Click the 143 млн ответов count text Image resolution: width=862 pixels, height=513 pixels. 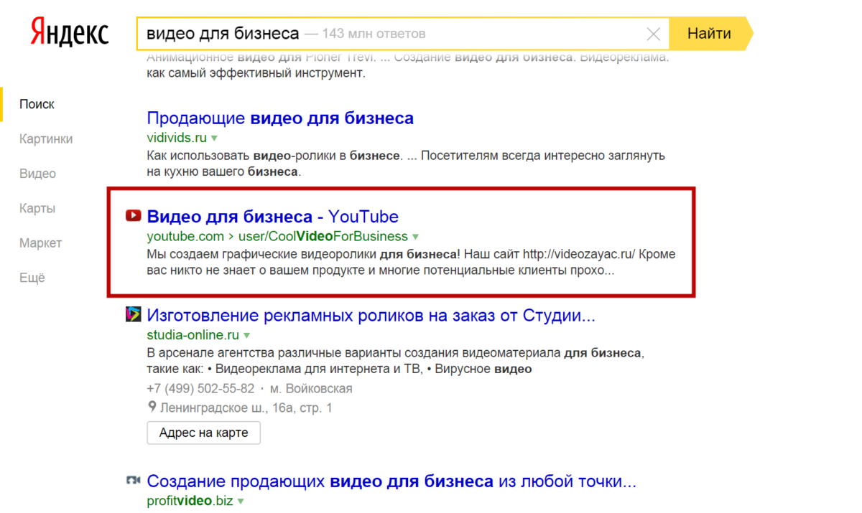(374, 34)
